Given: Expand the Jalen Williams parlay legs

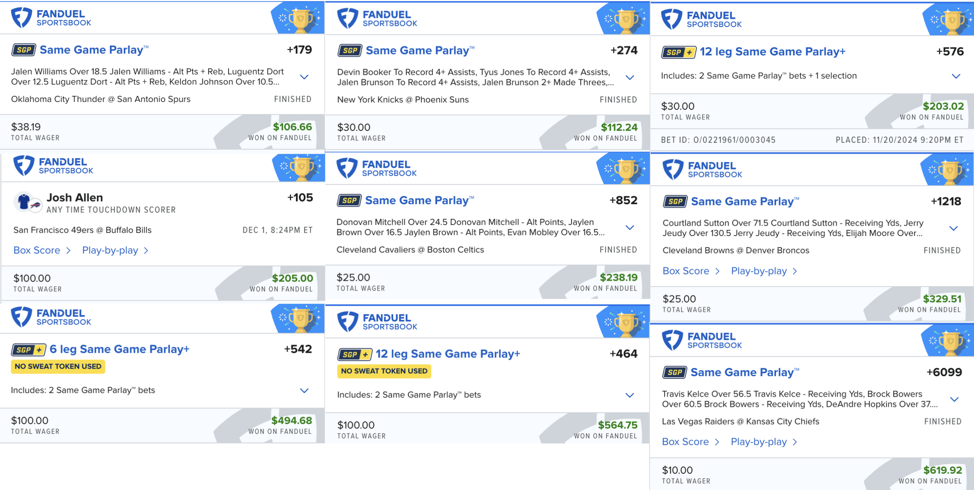Looking at the screenshot, I should 304,77.
